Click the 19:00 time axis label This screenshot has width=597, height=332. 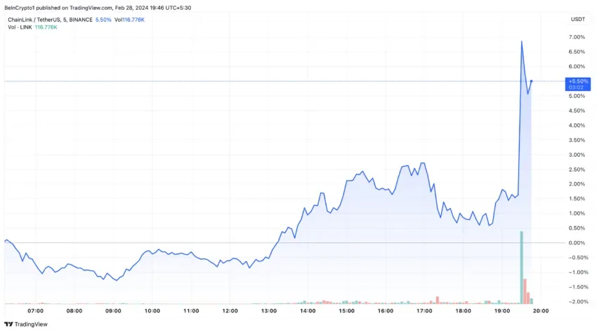pos(501,311)
